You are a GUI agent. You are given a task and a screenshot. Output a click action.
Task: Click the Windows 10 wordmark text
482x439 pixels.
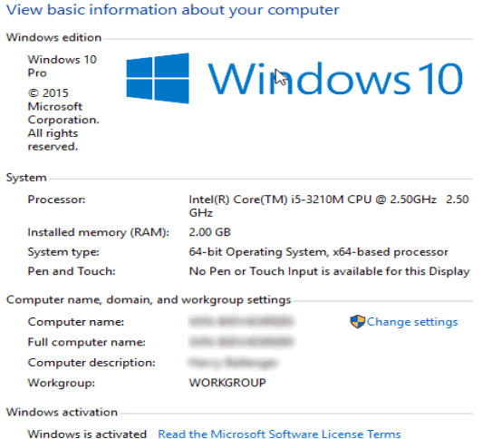pos(335,78)
